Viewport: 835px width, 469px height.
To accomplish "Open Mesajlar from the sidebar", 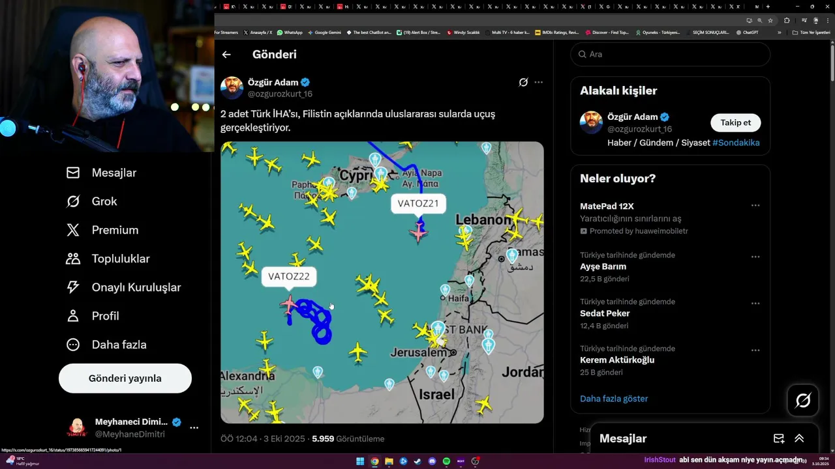I will click(x=101, y=173).
